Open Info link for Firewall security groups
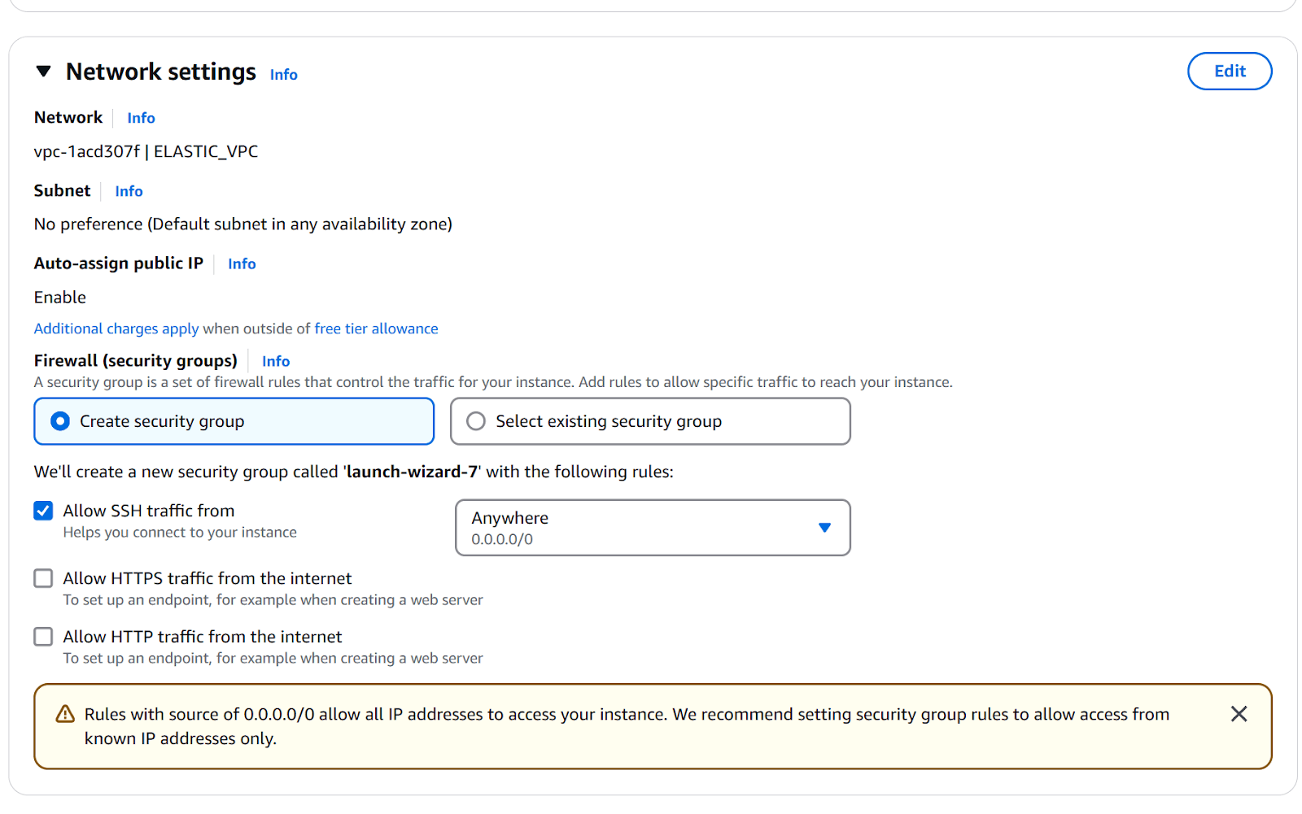The height and width of the screenshot is (814, 1302). [276, 361]
